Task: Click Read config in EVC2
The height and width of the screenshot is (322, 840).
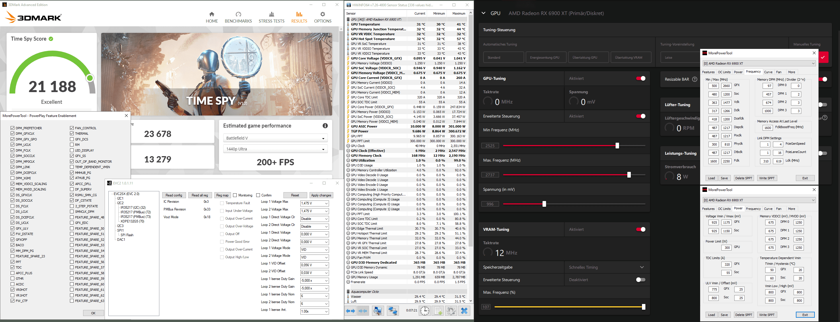Action: [x=174, y=195]
